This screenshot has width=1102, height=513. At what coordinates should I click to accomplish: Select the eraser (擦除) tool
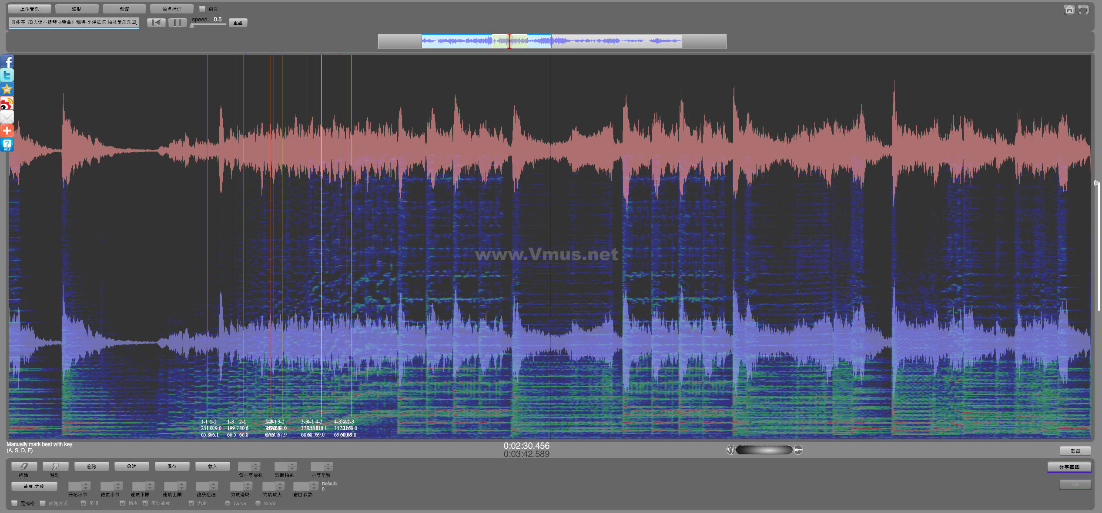click(24, 466)
